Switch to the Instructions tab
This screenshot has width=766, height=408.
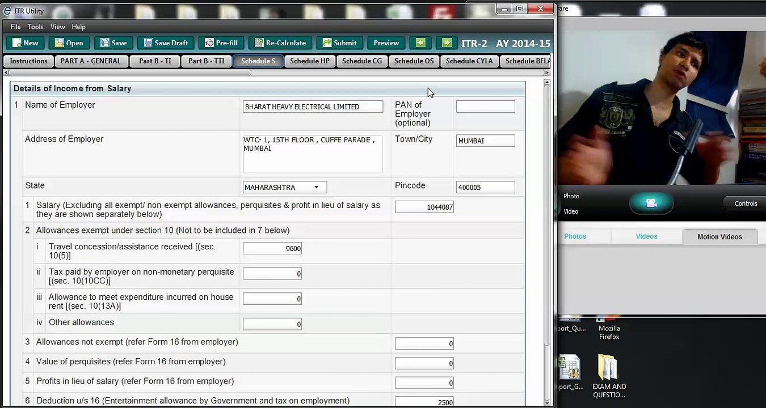click(x=28, y=61)
